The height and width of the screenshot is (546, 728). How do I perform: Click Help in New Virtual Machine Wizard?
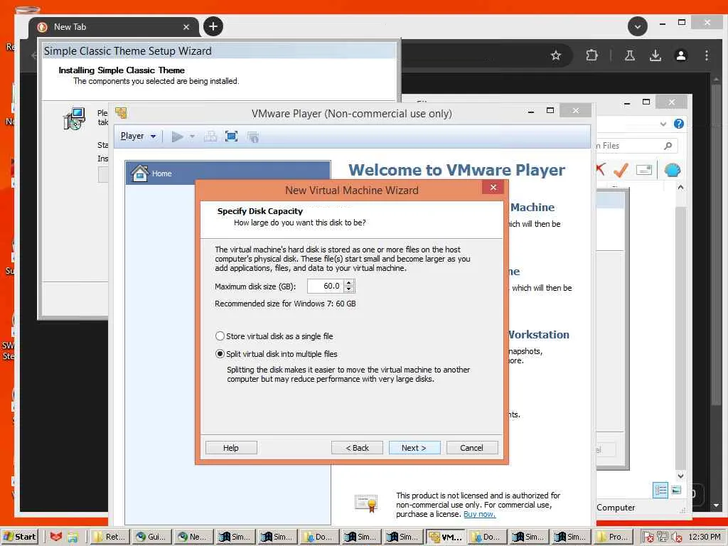point(231,448)
